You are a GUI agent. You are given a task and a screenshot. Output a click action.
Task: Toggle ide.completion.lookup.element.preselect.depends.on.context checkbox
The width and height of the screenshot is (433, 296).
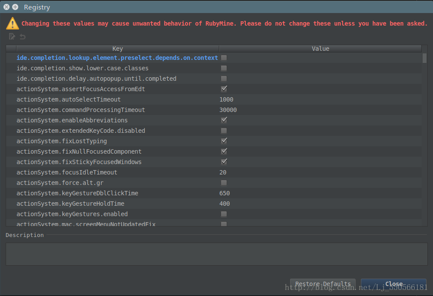pos(224,58)
